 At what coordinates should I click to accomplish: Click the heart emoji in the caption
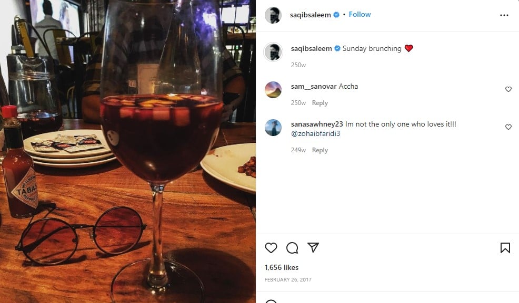(408, 48)
